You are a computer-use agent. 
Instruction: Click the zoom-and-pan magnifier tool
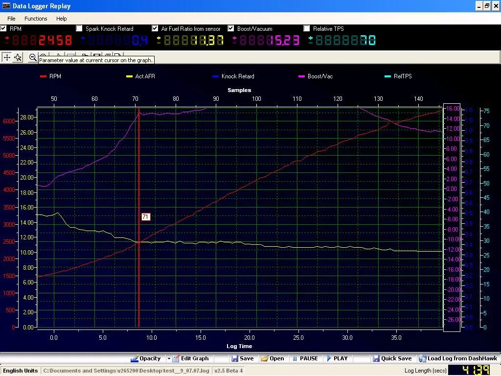(18, 57)
